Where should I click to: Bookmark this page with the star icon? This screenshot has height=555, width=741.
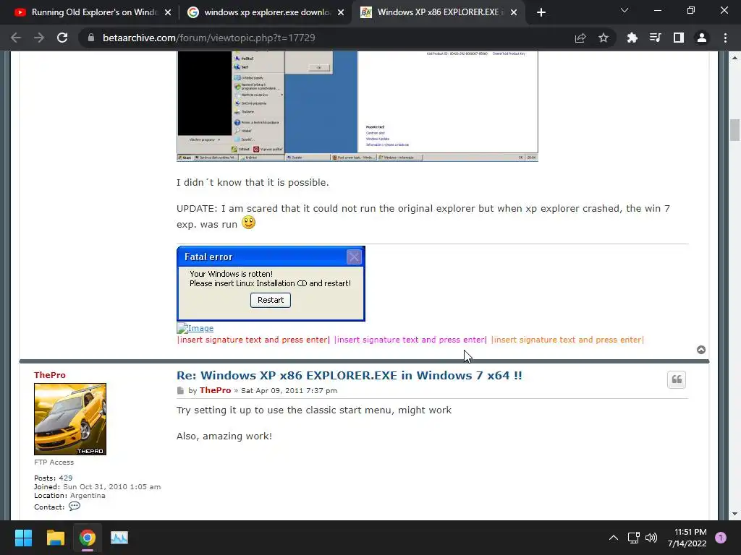pos(603,38)
